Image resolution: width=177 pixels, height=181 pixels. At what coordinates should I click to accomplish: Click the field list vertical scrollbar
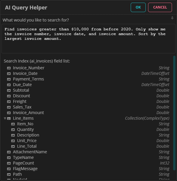tap(174, 113)
